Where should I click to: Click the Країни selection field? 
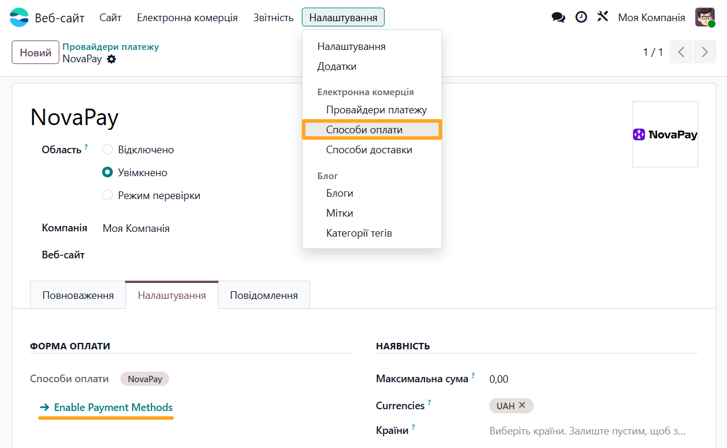(593, 431)
